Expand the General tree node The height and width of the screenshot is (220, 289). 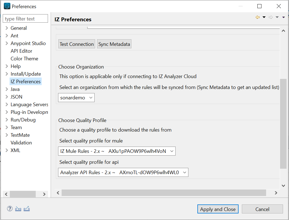pyautogui.click(x=7, y=28)
